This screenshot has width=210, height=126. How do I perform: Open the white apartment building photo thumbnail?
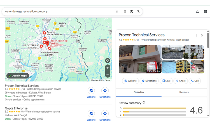194,52
